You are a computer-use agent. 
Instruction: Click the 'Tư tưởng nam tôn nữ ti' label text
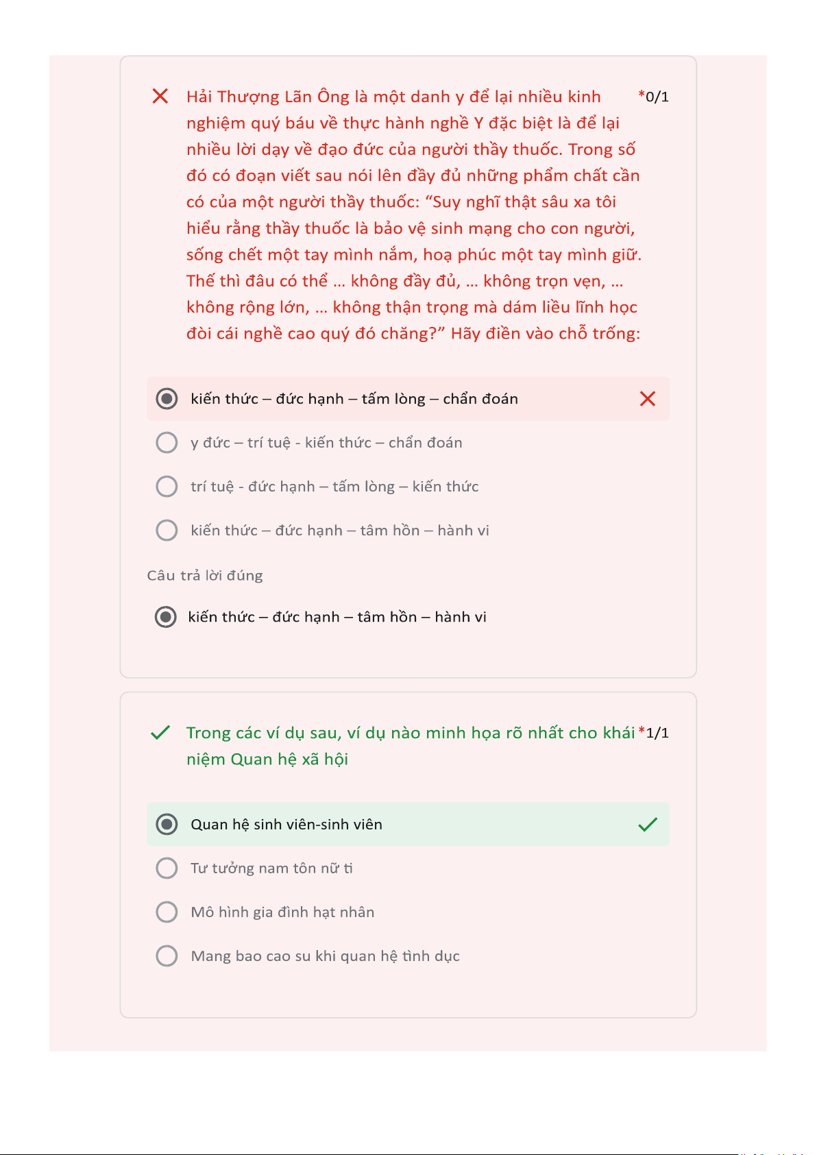point(271,868)
